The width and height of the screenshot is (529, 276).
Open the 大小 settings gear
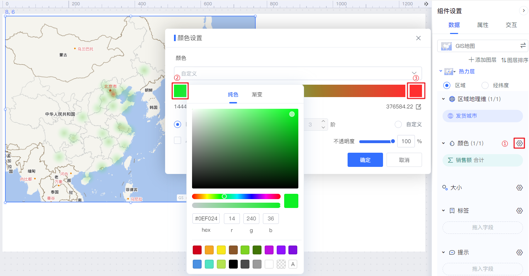[x=519, y=187]
